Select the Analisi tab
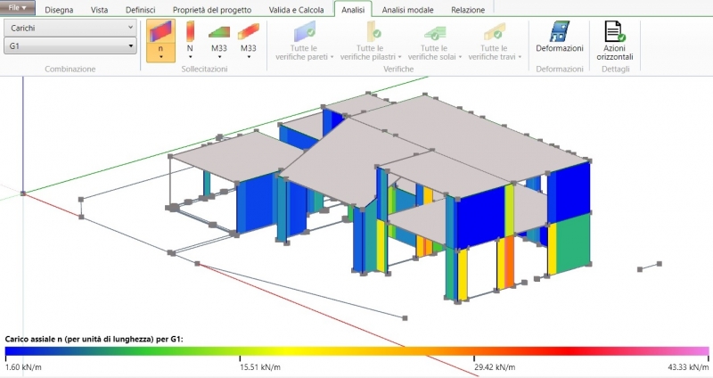Image resolution: width=713 pixels, height=378 pixels. click(x=353, y=10)
